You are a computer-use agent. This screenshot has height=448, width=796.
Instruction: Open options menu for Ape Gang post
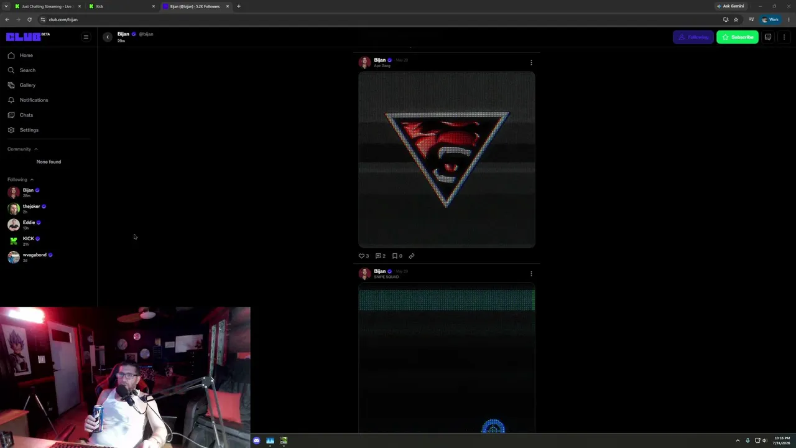pos(531,62)
